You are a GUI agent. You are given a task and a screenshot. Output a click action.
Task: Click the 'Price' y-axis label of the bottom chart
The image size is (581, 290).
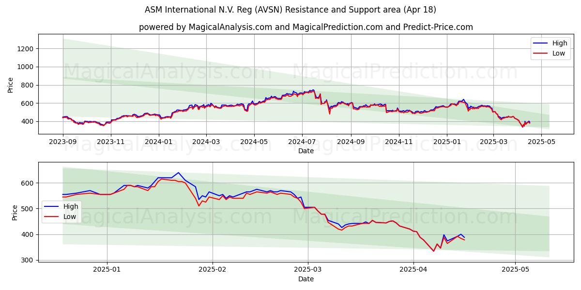click(14, 212)
